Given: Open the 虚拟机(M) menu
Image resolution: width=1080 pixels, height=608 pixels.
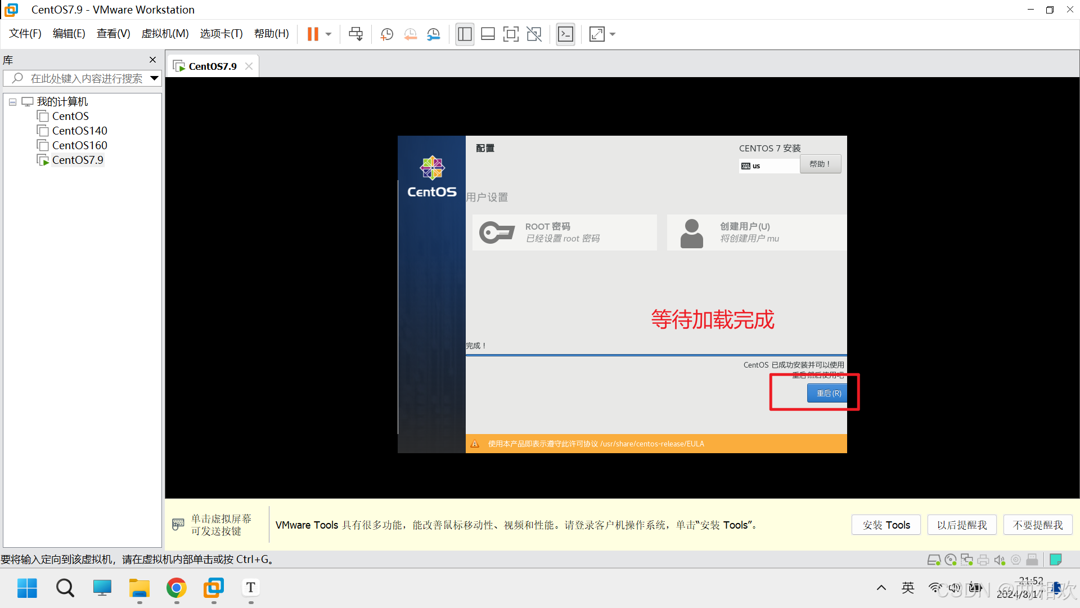Looking at the screenshot, I should point(165,34).
